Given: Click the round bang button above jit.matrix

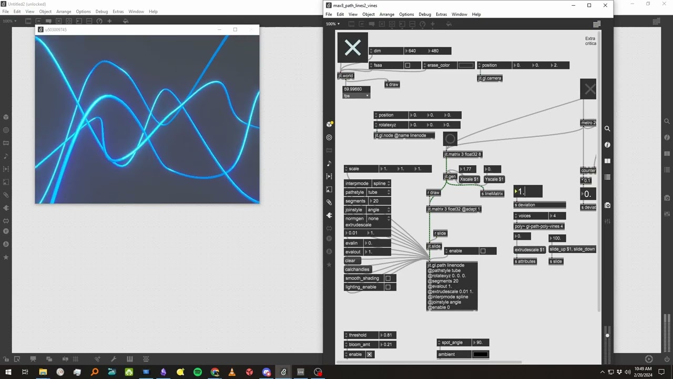Looking at the screenshot, I should (x=450, y=139).
